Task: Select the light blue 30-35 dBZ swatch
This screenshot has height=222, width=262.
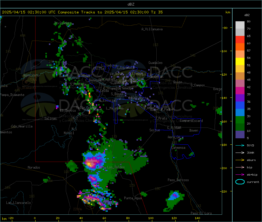Action: [240, 113]
